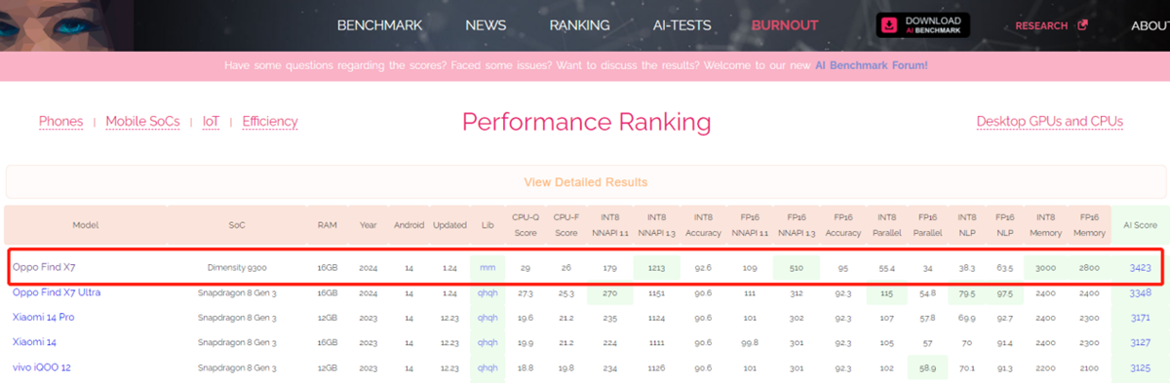Select the '270' INT8 NNAPI 1.1 value
The image size is (1170, 383).
click(x=609, y=292)
